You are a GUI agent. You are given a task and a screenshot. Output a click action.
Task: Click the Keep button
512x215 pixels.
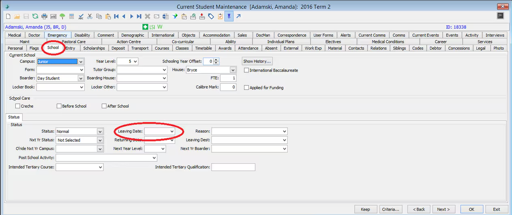point(365,209)
